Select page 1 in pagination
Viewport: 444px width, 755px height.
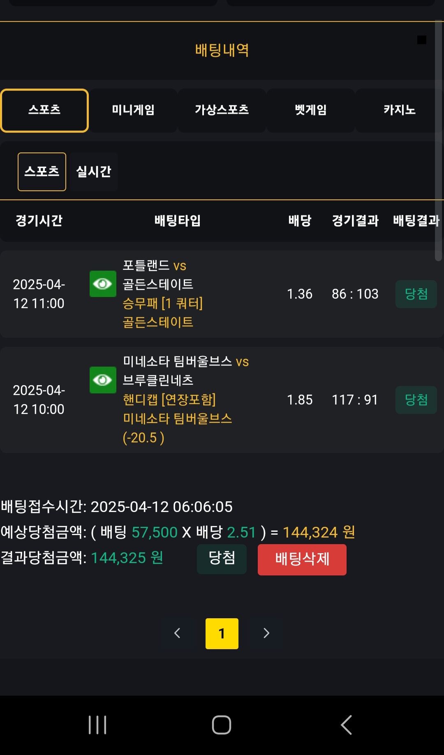coord(222,633)
